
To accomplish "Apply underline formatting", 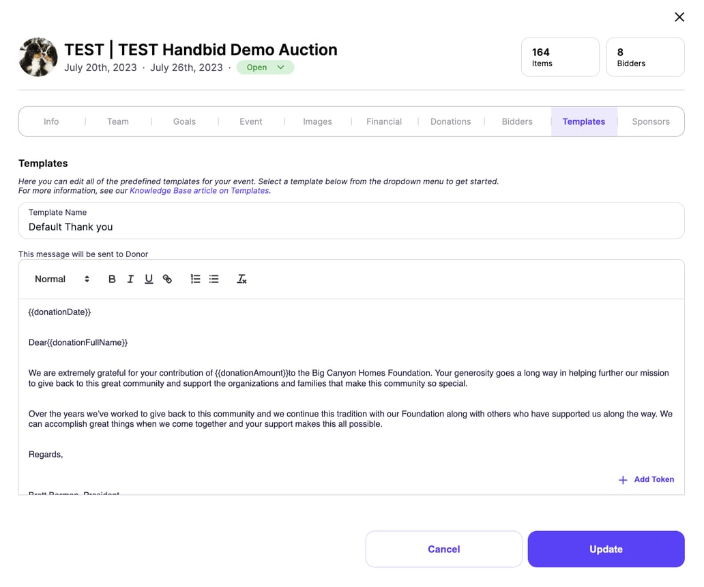I will 149,279.
